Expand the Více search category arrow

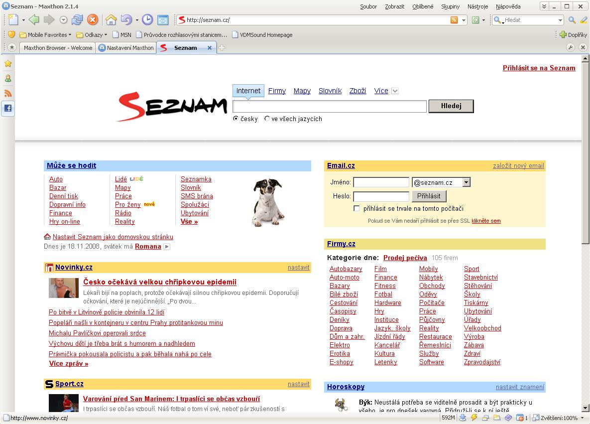395,91
